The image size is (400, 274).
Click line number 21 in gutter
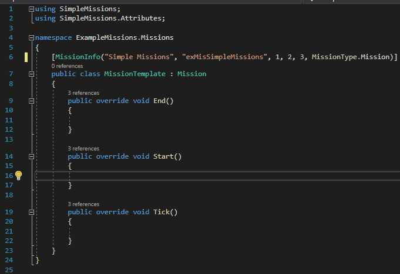click(9, 231)
